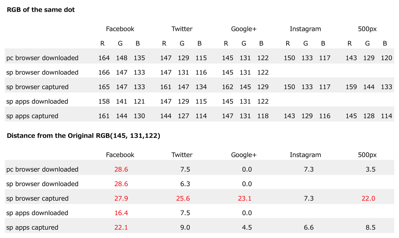This screenshot has width=399, height=238.
Task: Select the red 16.4 Facebook distance value
Action: (x=121, y=213)
